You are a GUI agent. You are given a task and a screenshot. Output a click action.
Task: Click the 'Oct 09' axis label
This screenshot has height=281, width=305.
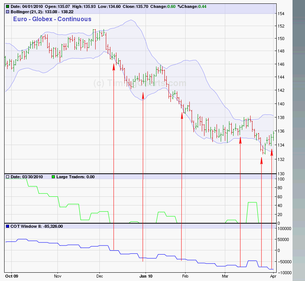[12, 276]
